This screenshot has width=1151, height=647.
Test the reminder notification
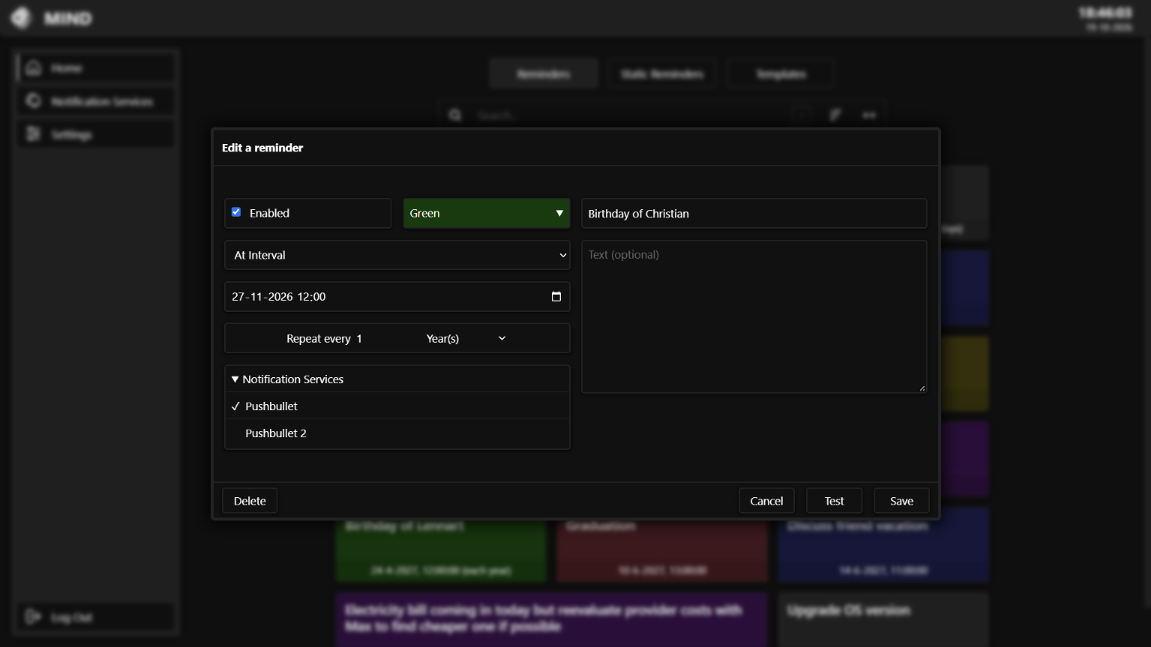(x=834, y=501)
